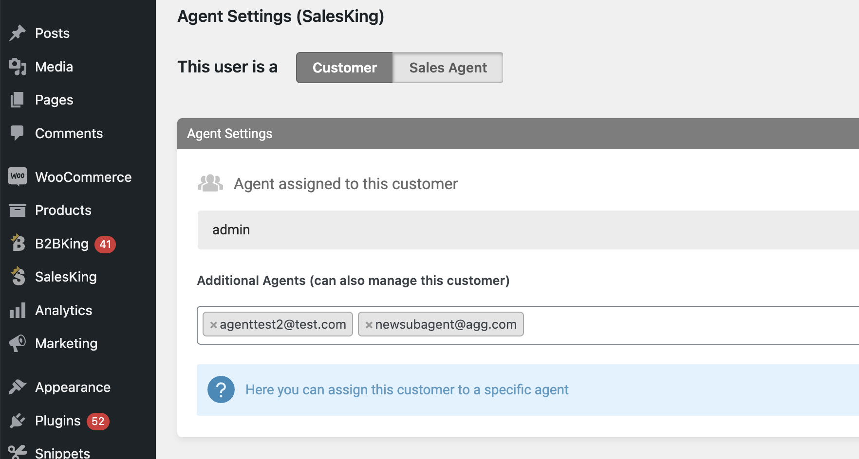
Task: Open the Posts menu
Action: click(x=53, y=33)
